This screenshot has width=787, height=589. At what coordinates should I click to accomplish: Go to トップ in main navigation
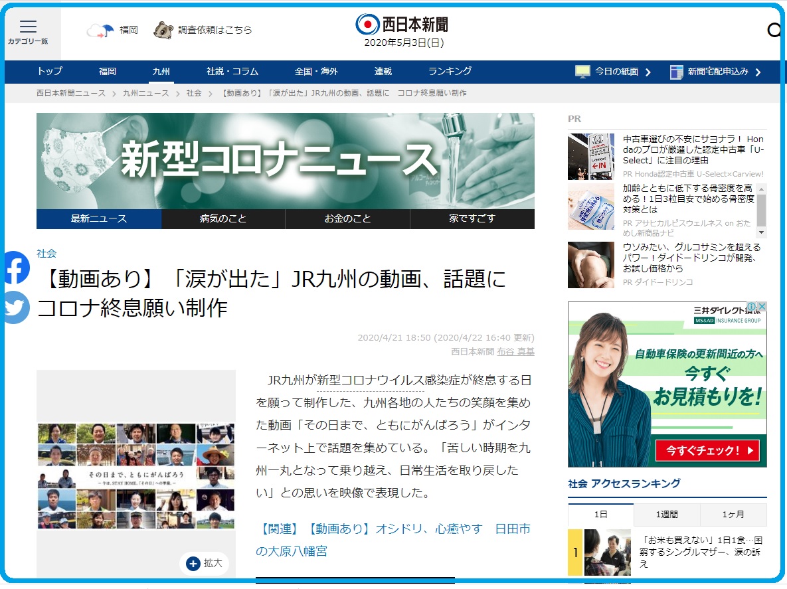pos(50,71)
